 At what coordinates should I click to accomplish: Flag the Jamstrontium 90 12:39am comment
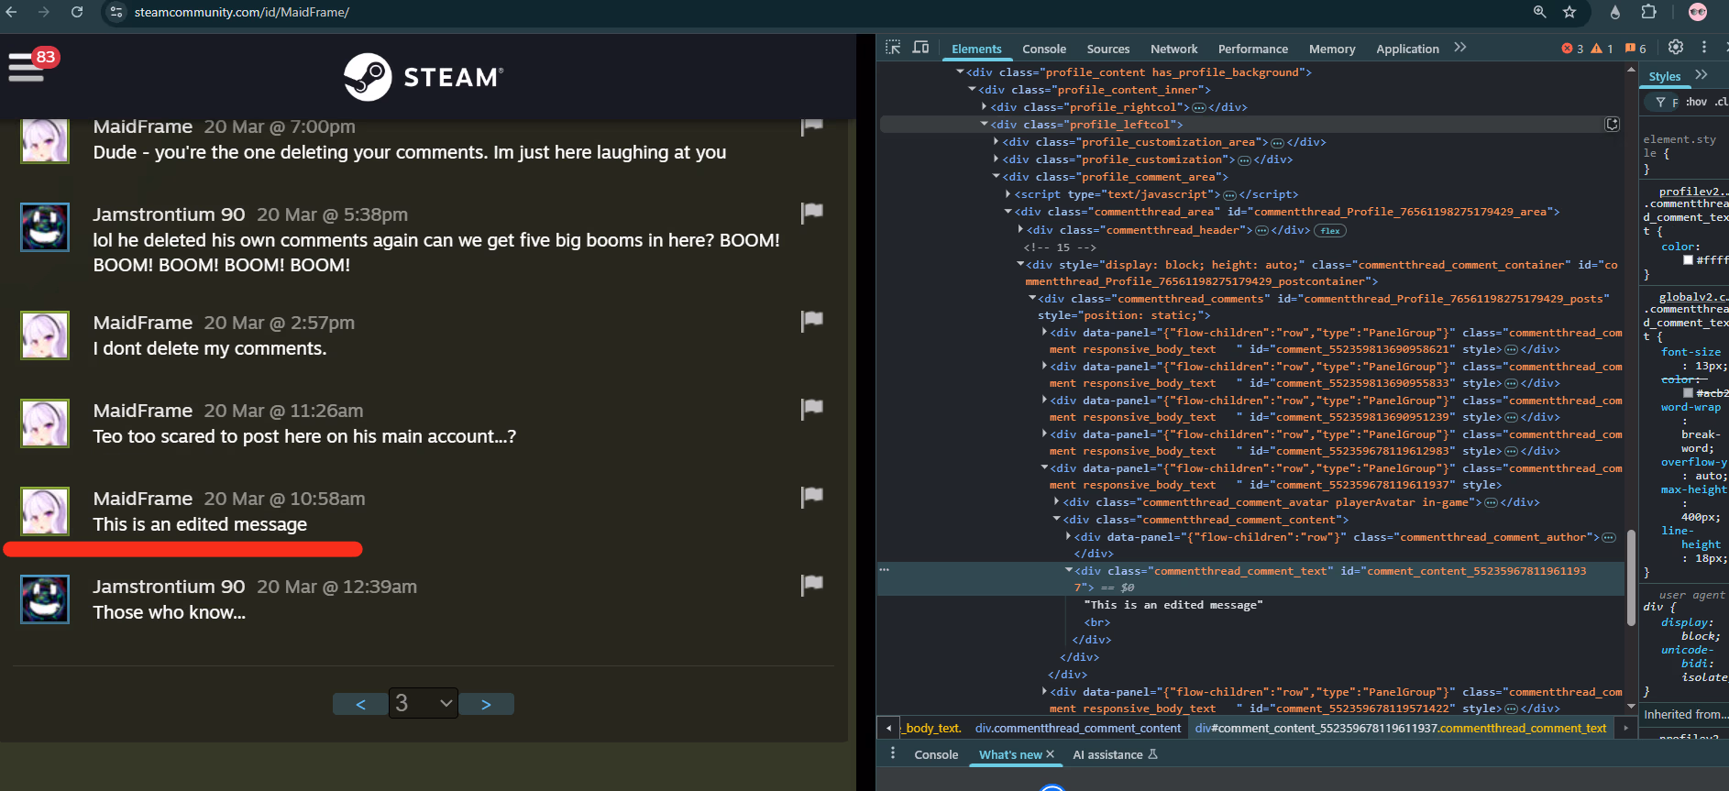point(812,585)
